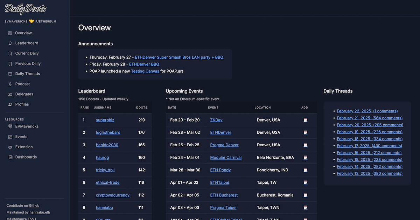Image resolution: width=420 pixels, height=220 pixels.
Task: Open hanniabu profile link in leaderboard
Action: (105, 207)
